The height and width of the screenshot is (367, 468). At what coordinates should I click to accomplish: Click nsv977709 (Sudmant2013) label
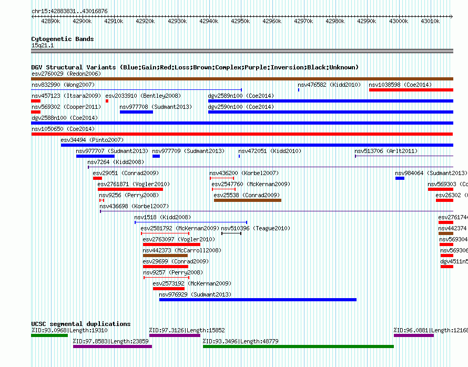pos(188,151)
